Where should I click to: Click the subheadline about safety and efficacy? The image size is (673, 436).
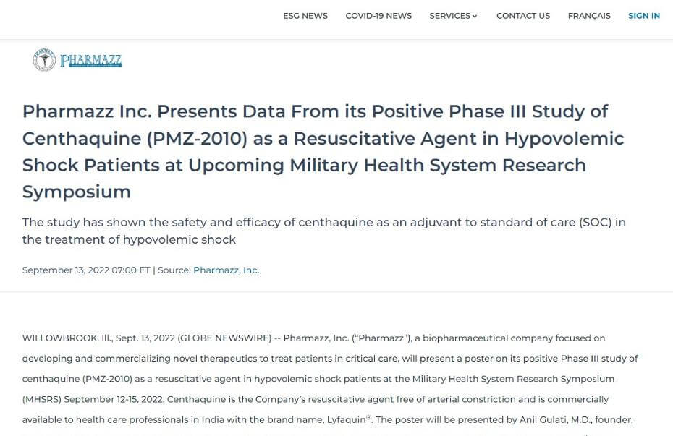(x=324, y=231)
